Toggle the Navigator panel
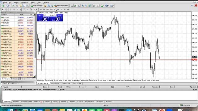This screenshot has height=111, width=198. coord(20,6)
